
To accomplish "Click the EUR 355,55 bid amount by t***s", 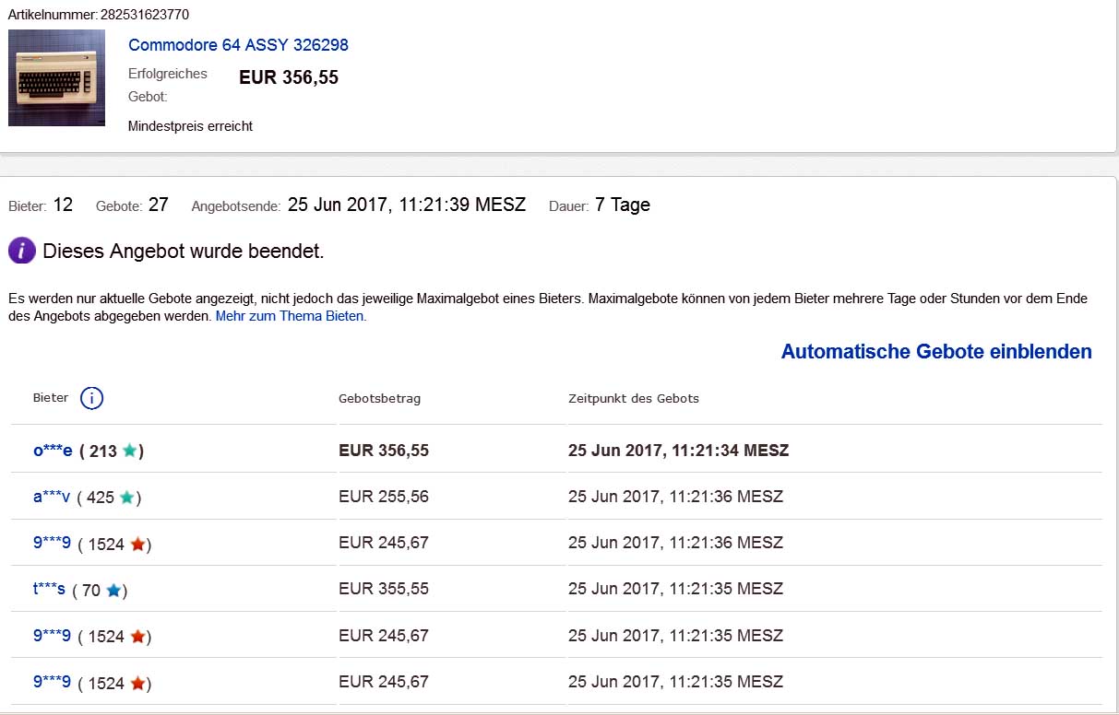I will (x=383, y=590).
